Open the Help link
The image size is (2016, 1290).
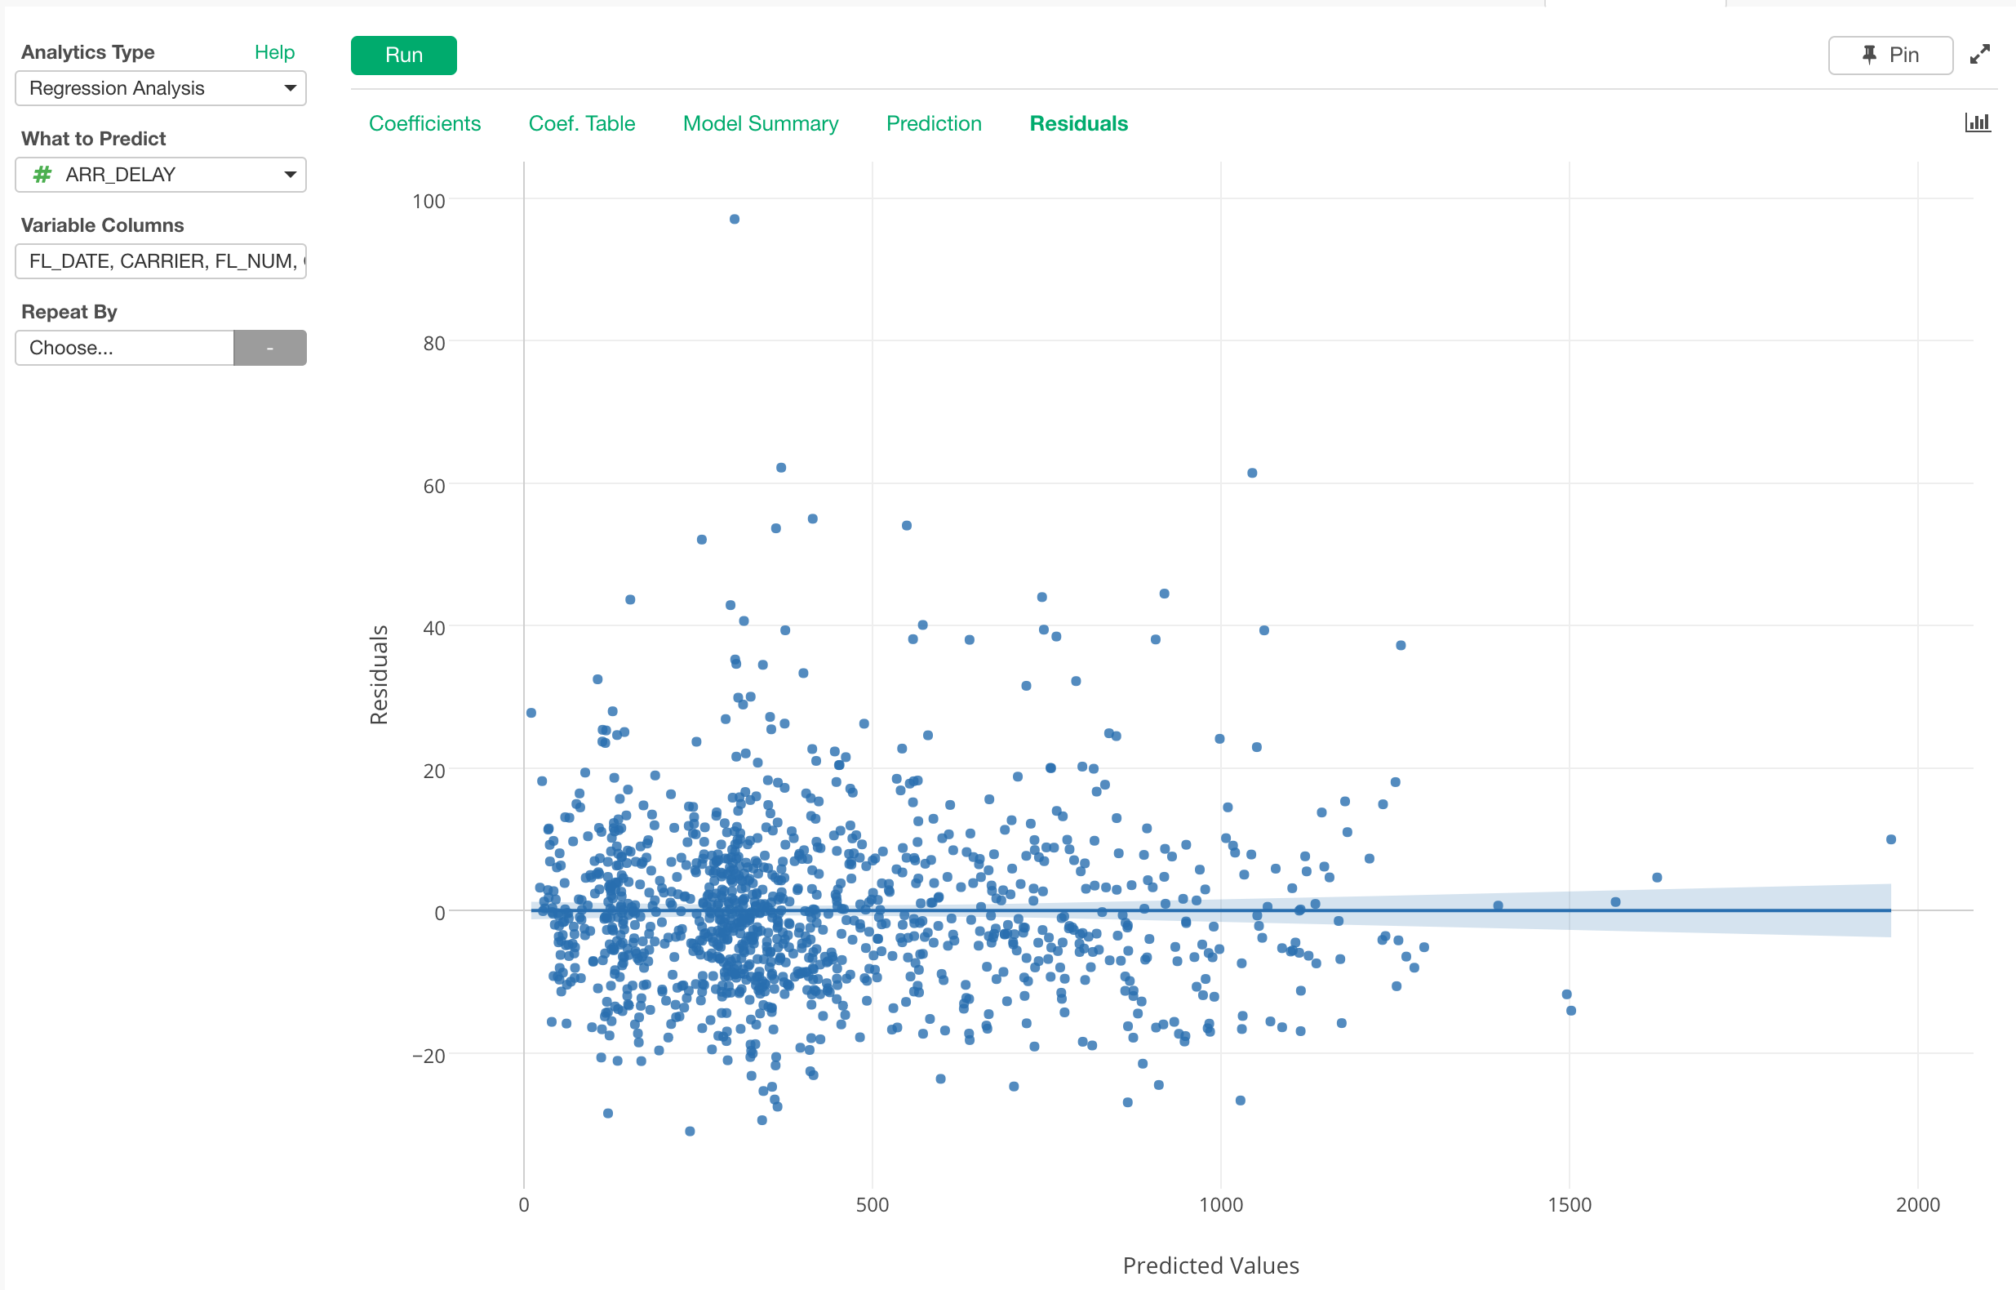(x=274, y=52)
